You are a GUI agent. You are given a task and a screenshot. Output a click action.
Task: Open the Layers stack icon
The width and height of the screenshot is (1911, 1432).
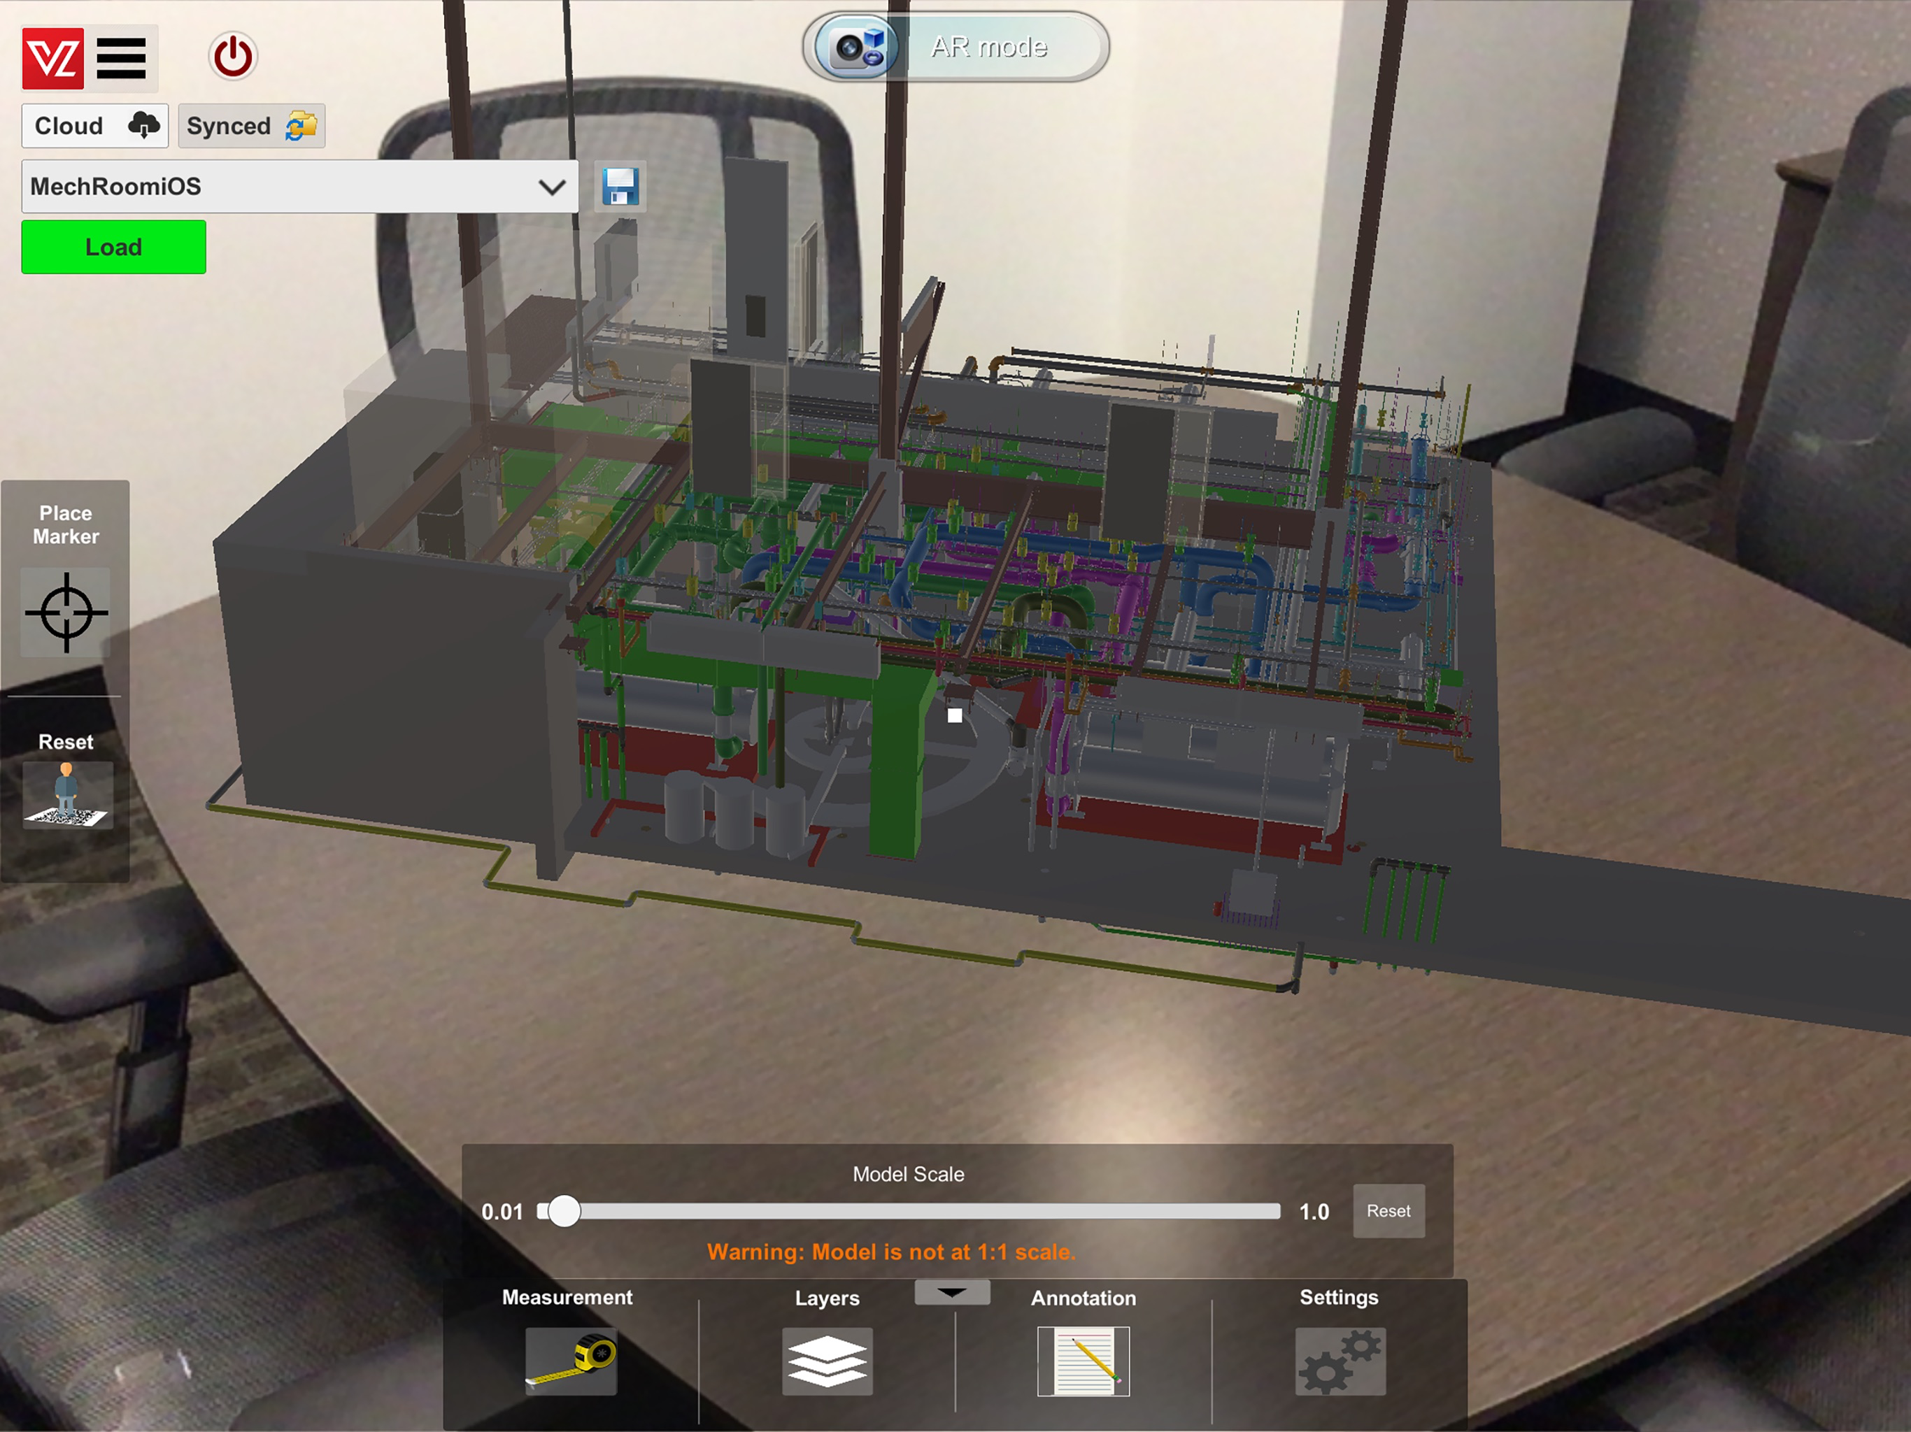[x=827, y=1360]
